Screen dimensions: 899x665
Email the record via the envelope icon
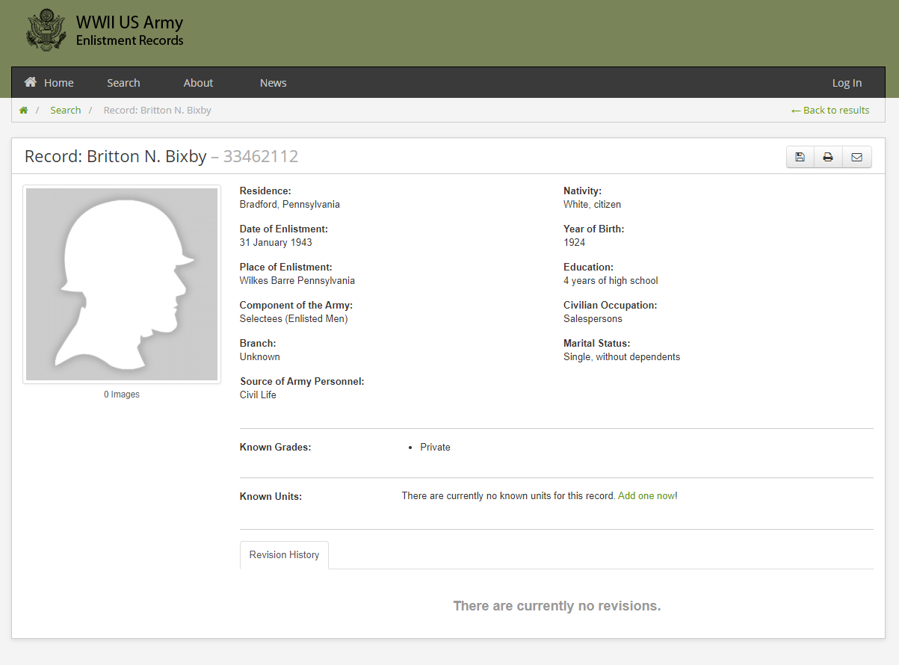(856, 157)
